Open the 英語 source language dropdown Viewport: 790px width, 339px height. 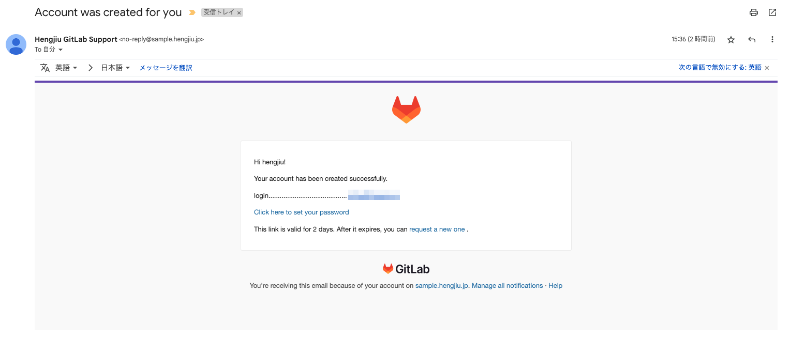[x=66, y=67]
